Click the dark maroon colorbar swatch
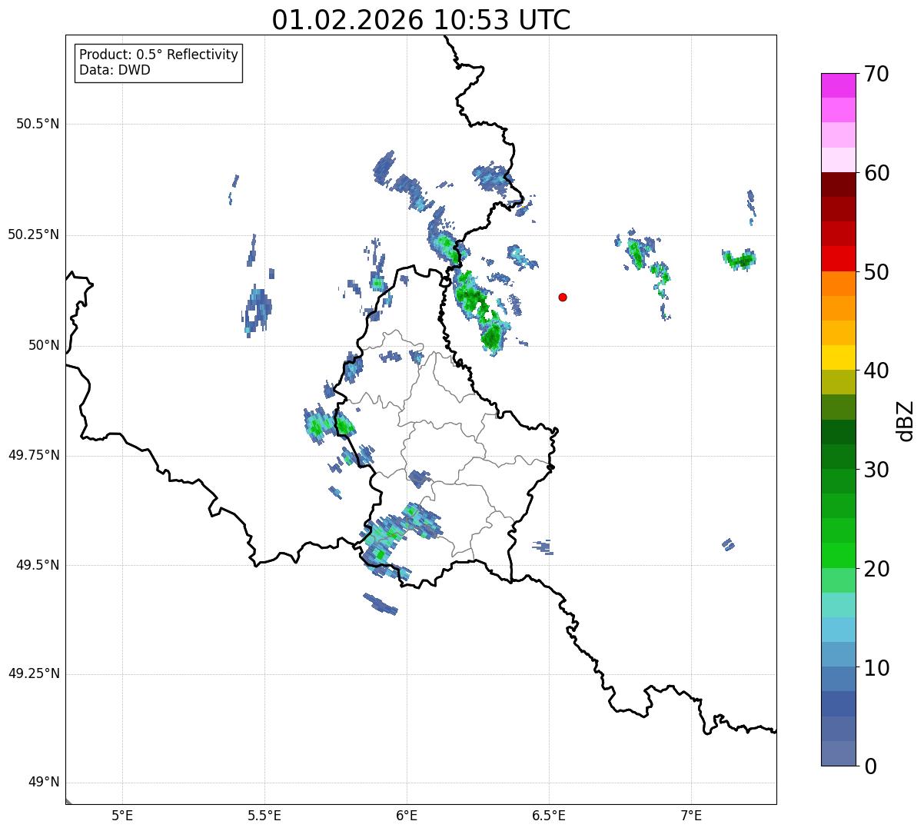Image resolution: width=924 pixels, height=831 pixels. (839, 184)
